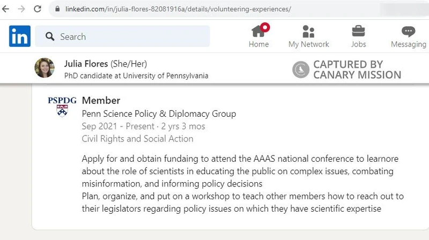
Task: Click the magnifier icon in search
Action: click(50, 36)
